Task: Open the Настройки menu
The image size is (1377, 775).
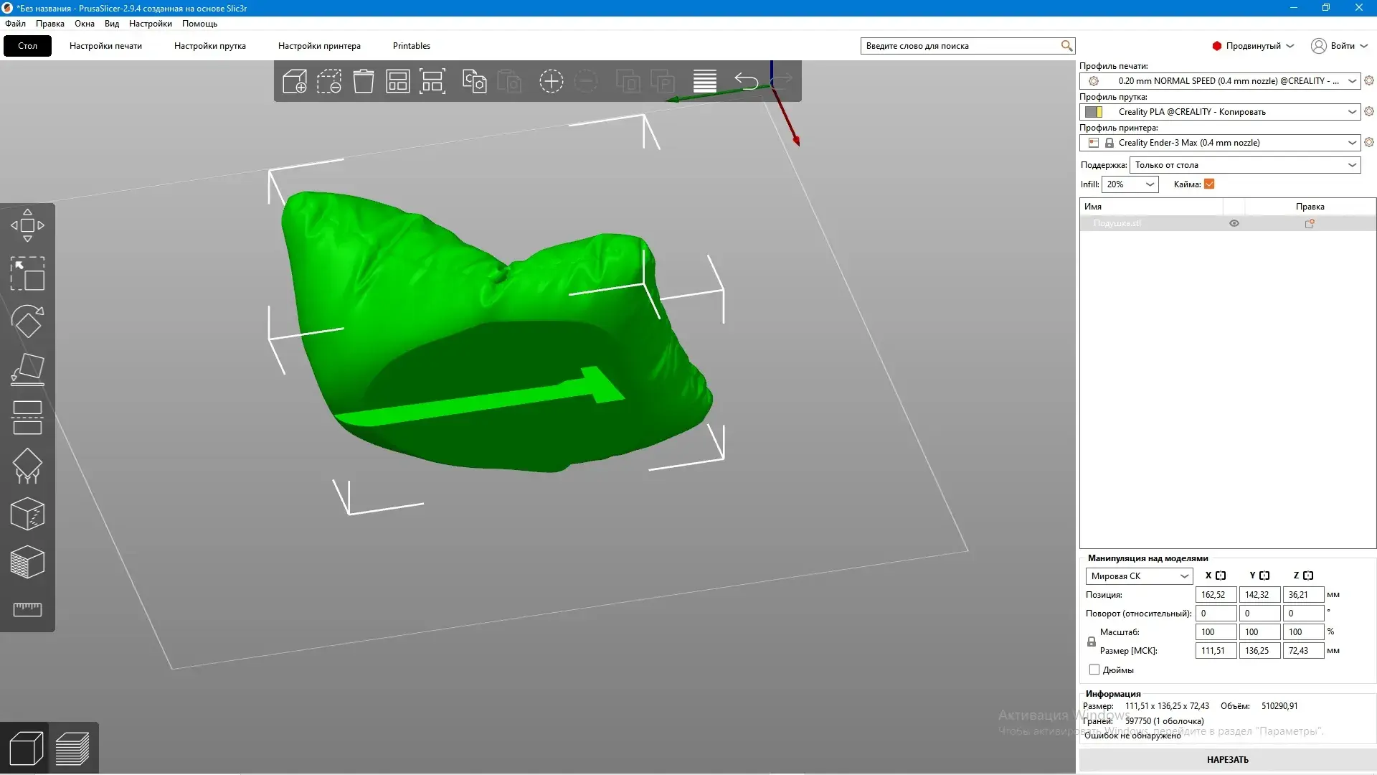Action: 151,24
